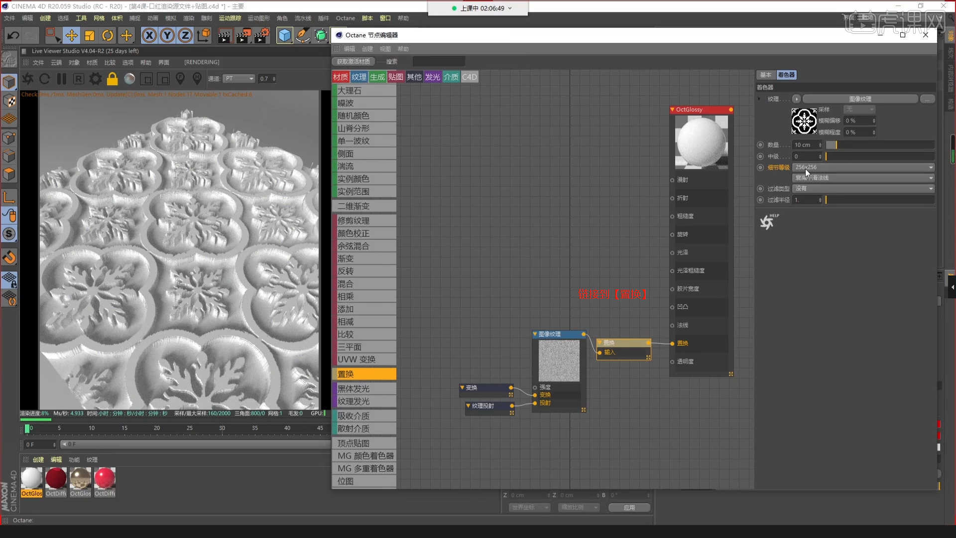Open 运动跟踪 menu in main bar
The height and width of the screenshot is (538, 956).
pyautogui.click(x=230, y=18)
